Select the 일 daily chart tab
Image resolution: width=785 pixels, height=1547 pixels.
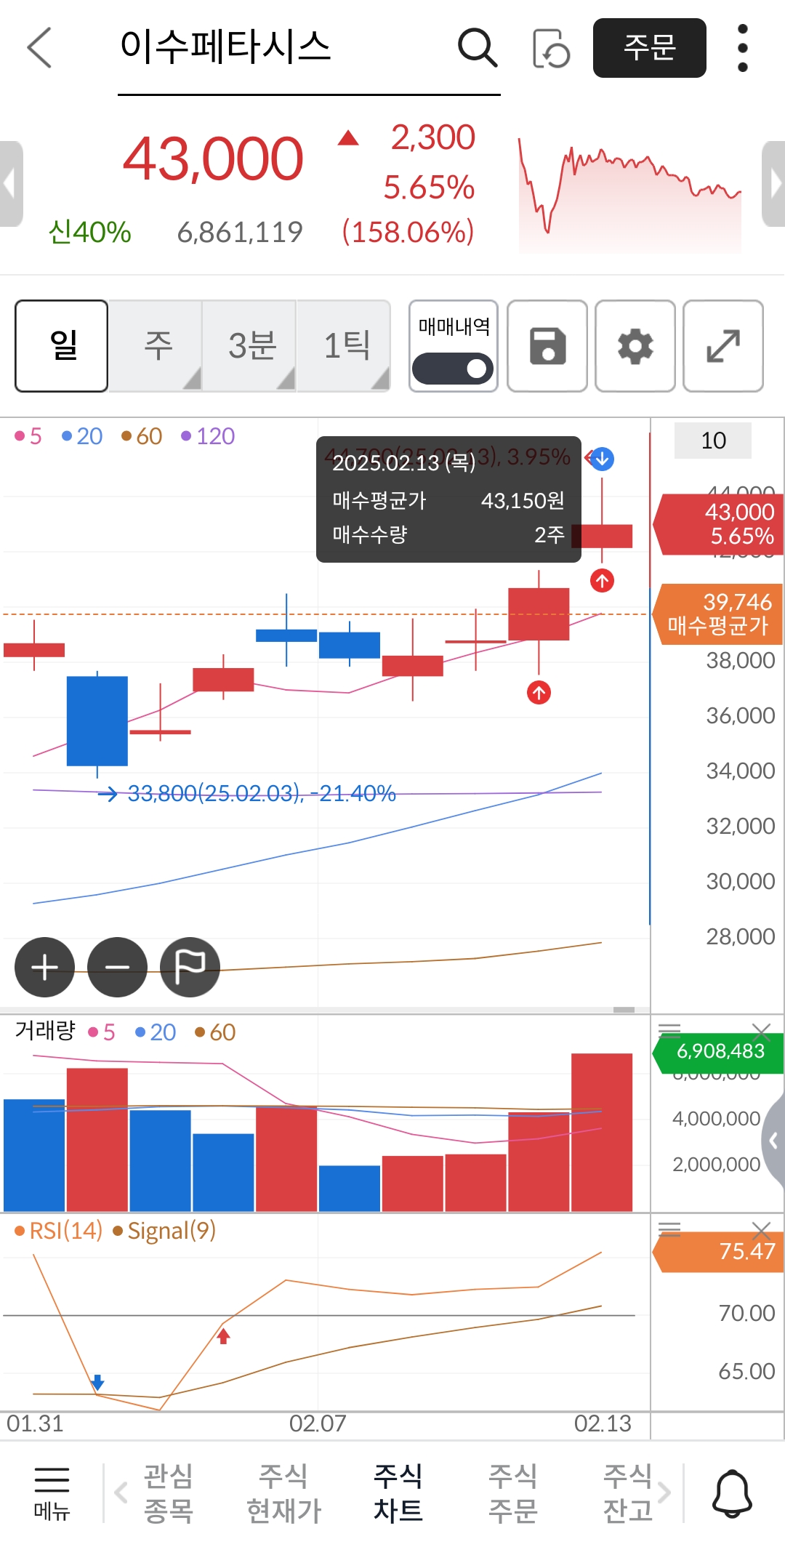coord(62,346)
